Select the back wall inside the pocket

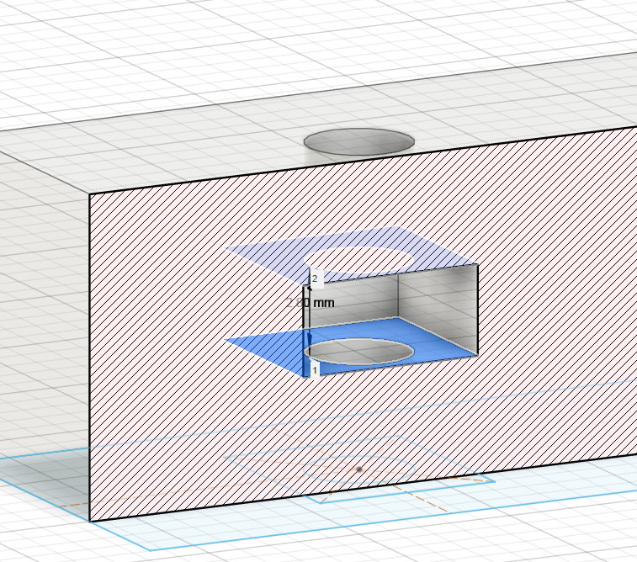(x=355, y=299)
